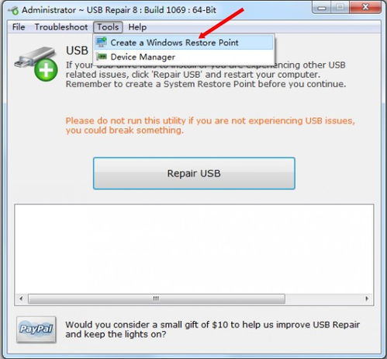Click the USB drive with green plus icon

[x=36, y=64]
